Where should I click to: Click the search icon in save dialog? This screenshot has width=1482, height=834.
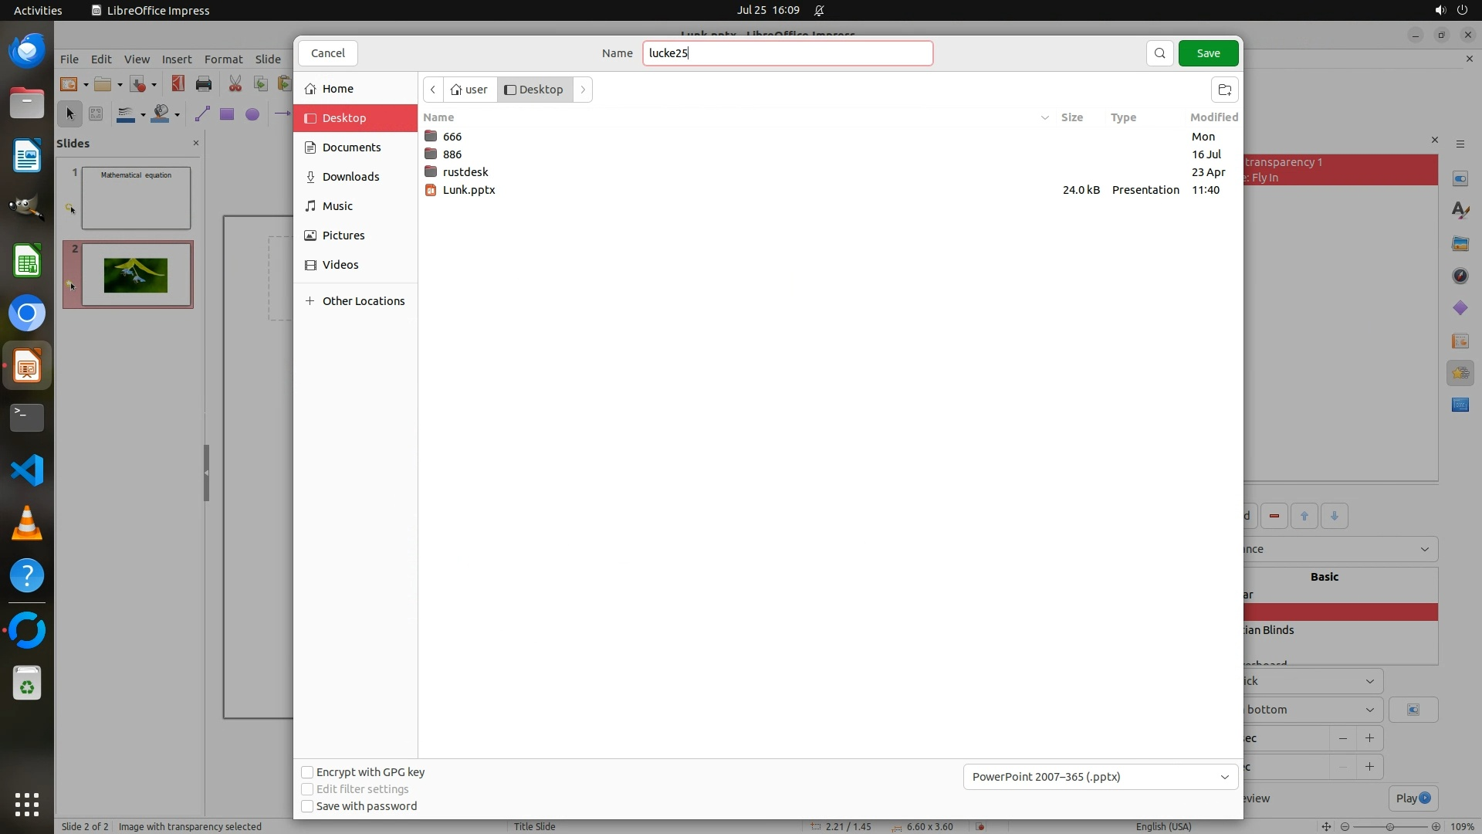pos(1159,53)
